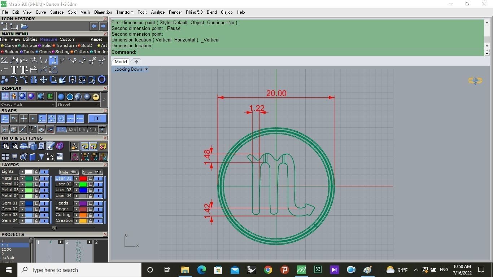Open the folder icon in Icon History
This screenshot has height=277, width=493.
(24, 26)
